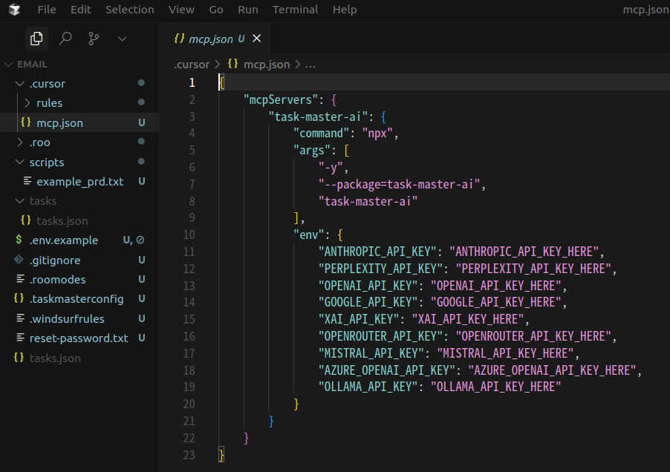This screenshot has width=670, height=472.
Task: Click the text file icon of reset-password.txt
Action: point(20,338)
